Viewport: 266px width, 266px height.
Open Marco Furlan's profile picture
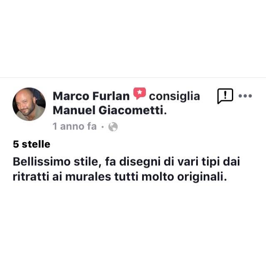(29, 104)
